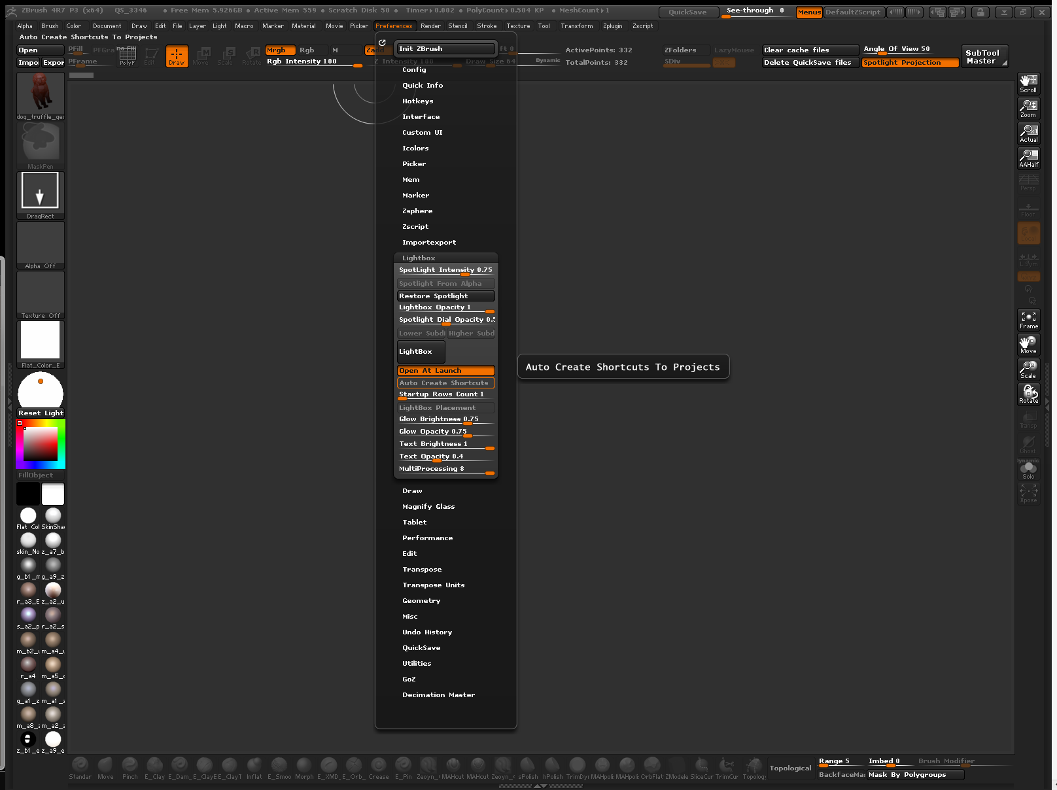
Task: Expand the Quick Info sub-palette
Action: click(423, 86)
